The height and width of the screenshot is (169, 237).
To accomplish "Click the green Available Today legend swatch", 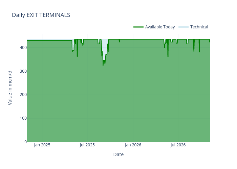I will (x=138, y=27).
